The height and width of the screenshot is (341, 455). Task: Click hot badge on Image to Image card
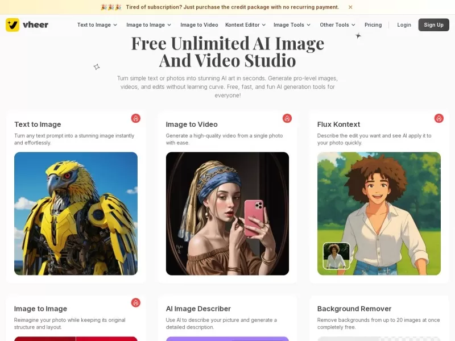[x=135, y=302]
